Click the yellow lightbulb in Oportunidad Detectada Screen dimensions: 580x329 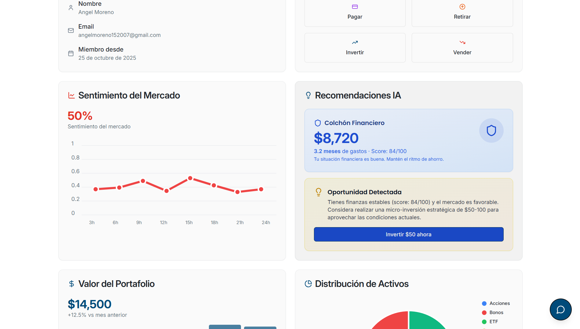319,192
